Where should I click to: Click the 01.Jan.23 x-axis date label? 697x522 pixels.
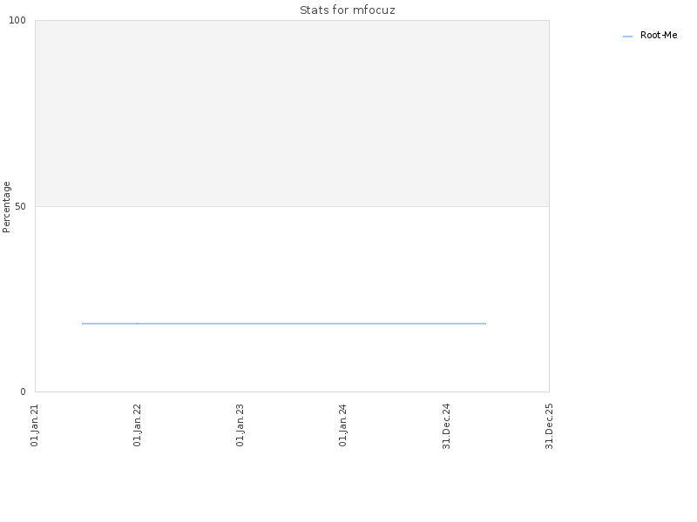click(240, 425)
